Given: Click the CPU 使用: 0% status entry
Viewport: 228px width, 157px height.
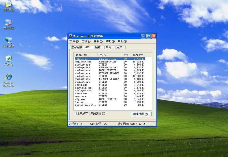Looking at the screenshot, I should point(99,124).
